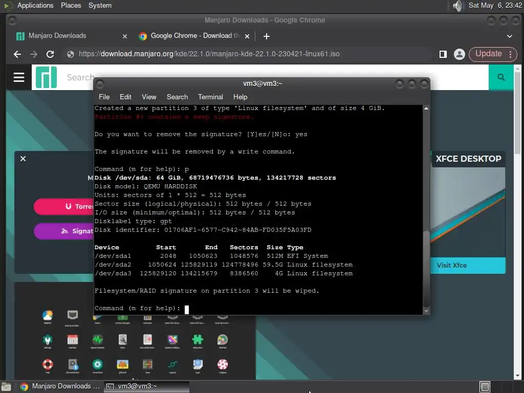Open the System menu in top panel
The width and height of the screenshot is (524, 393).
click(100, 6)
